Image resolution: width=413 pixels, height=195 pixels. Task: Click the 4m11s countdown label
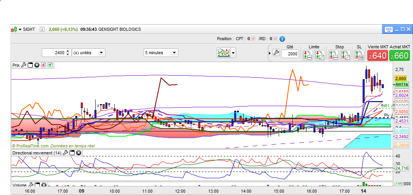(402, 84)
